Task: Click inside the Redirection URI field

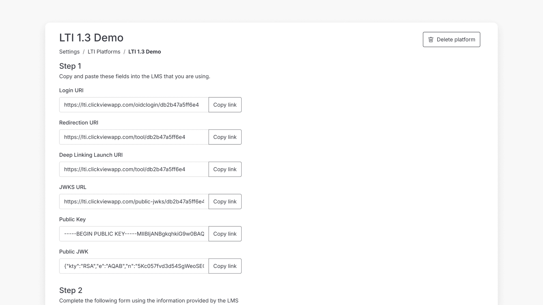Action: [x=134, y=137]
